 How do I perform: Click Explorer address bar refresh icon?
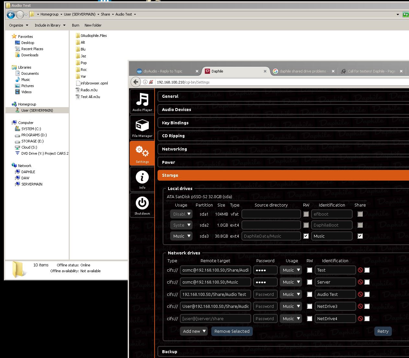[405, 14]
